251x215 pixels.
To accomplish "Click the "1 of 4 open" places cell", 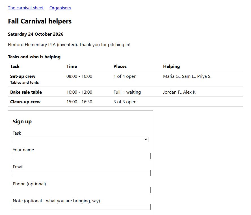I will pyautogui.click(x=125, y=76).
